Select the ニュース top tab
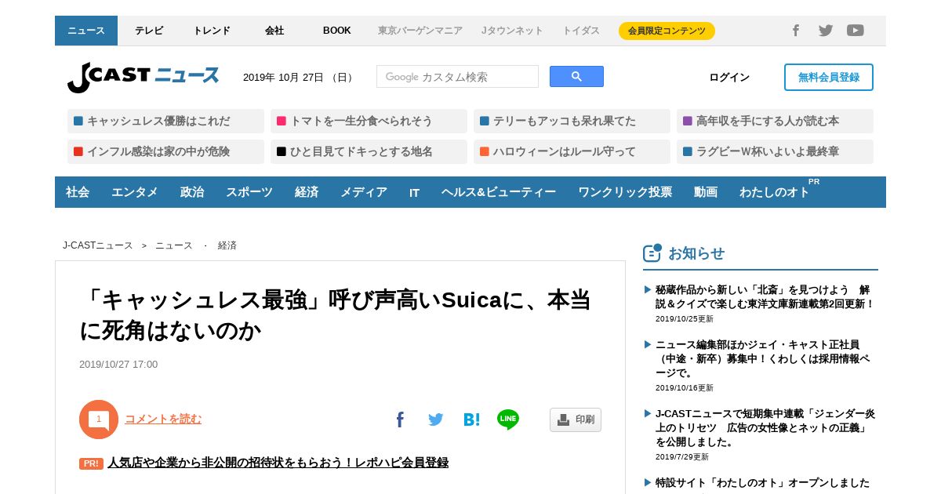941x494 pixels. (86, 31)
